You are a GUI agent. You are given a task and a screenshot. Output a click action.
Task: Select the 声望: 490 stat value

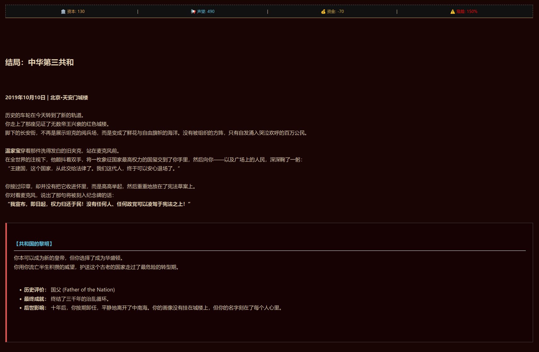click(x=206, y=12)
